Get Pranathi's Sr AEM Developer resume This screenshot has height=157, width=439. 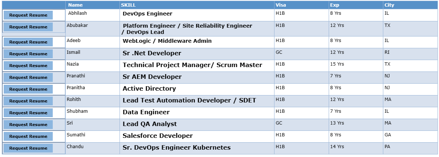[x=28, y=77]
